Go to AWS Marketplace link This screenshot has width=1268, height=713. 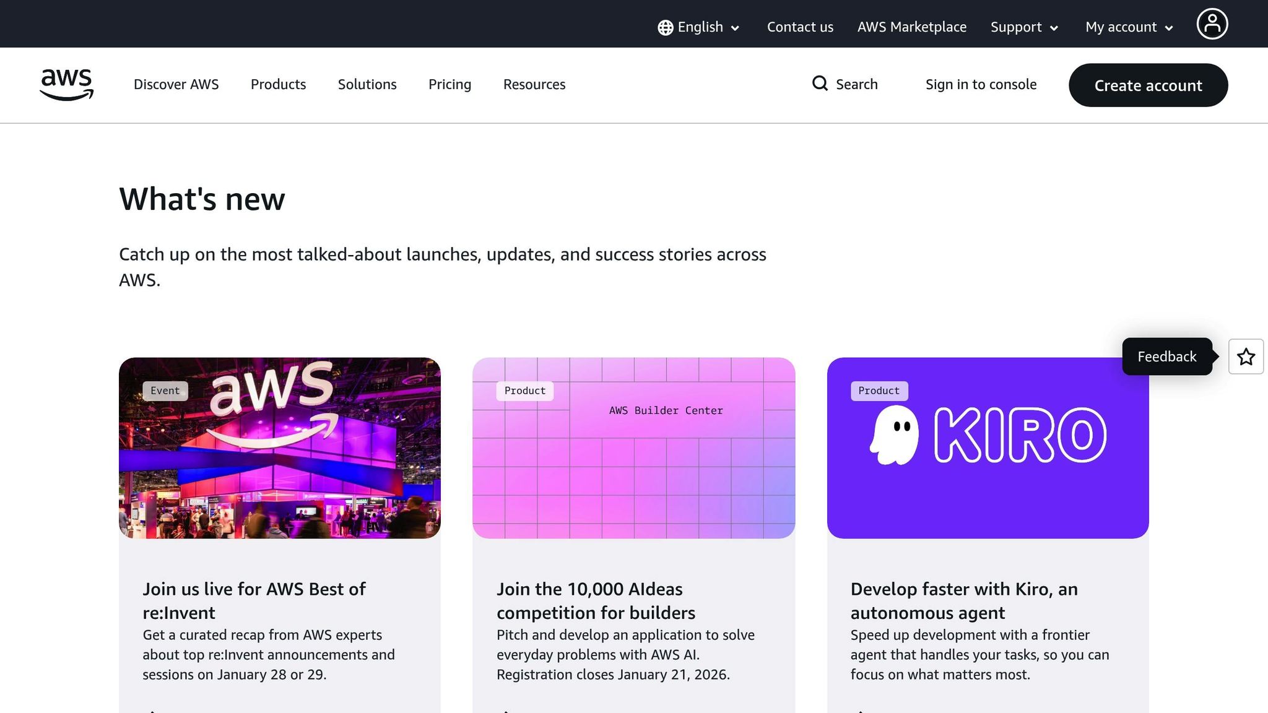(x=911, y=27)
